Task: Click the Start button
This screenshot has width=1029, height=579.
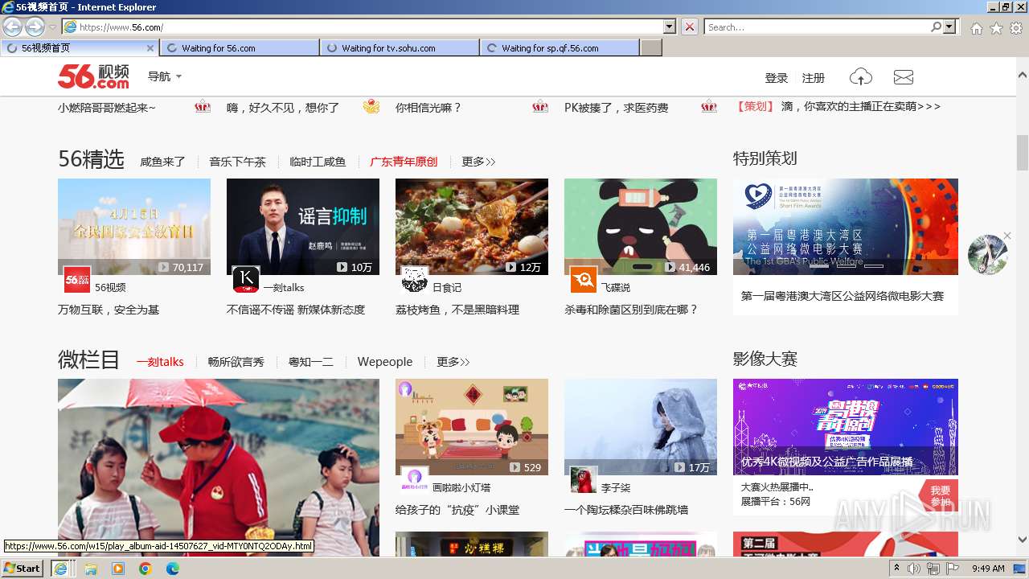Action: 22,569
